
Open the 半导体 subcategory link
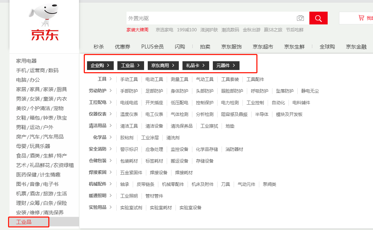262,114
